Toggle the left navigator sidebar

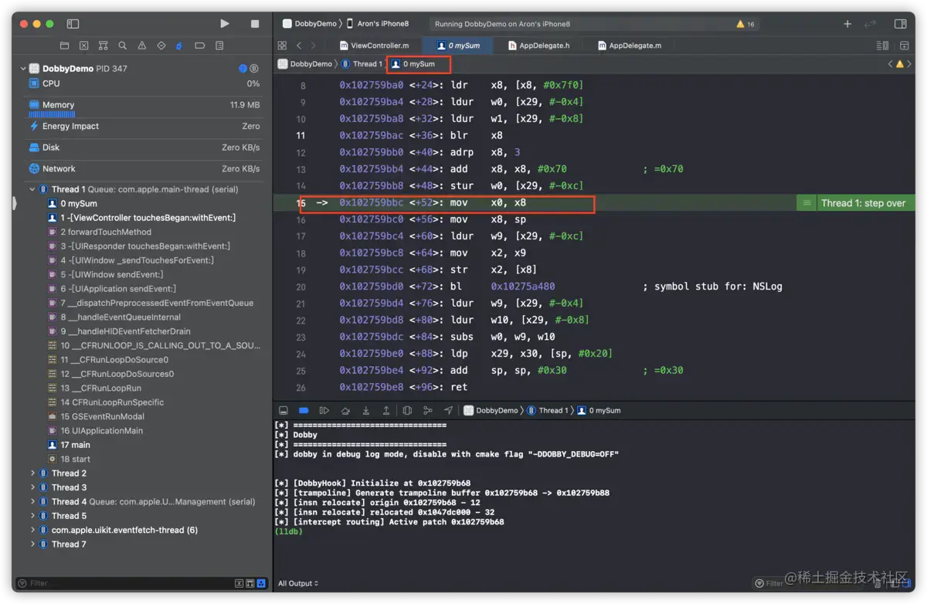(73, 24)
